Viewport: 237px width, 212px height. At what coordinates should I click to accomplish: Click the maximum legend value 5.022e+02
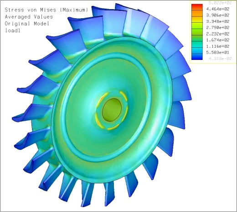pos(220,3)
